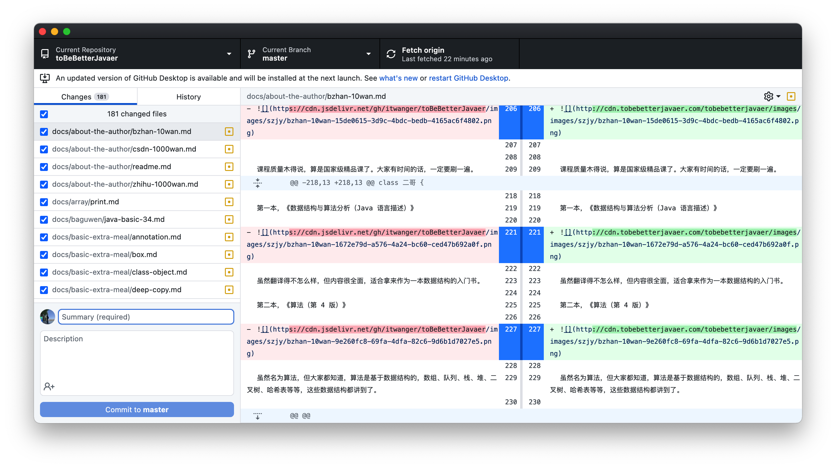
Task: Expand diff downward at bottom @@ @@ row
Action: tap(258, 416)
